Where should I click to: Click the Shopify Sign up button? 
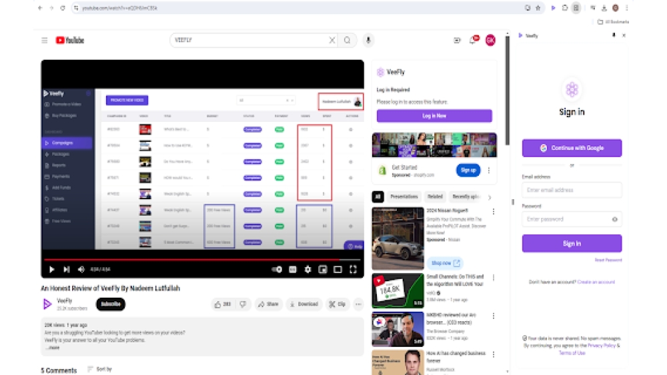[x=468, y=171]
